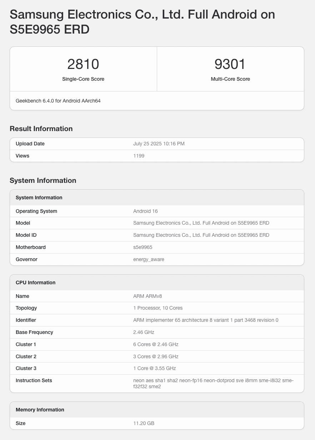
Task: Click the Views count 1199
Action: click(139, 156)
